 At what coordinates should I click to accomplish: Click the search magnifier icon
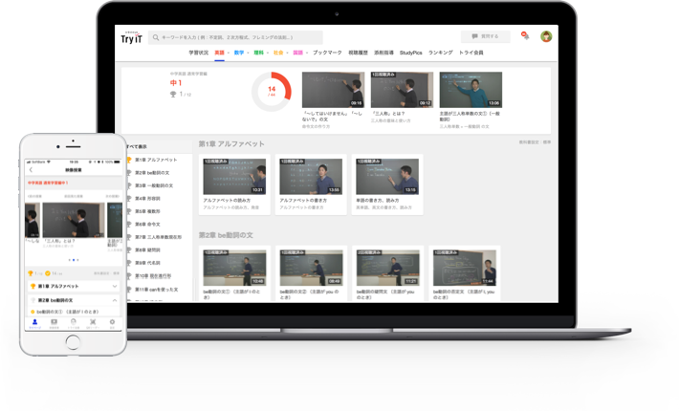[x=156, y=36]
